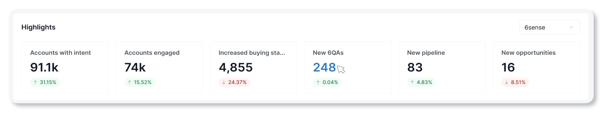The width and height of the screenshot is (609, 119).
Task: Click the Accounts with intent card title
Action: [60, 53]
